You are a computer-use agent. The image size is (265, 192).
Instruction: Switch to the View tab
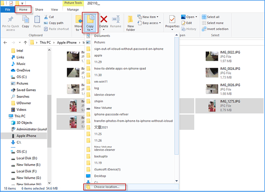55,9
